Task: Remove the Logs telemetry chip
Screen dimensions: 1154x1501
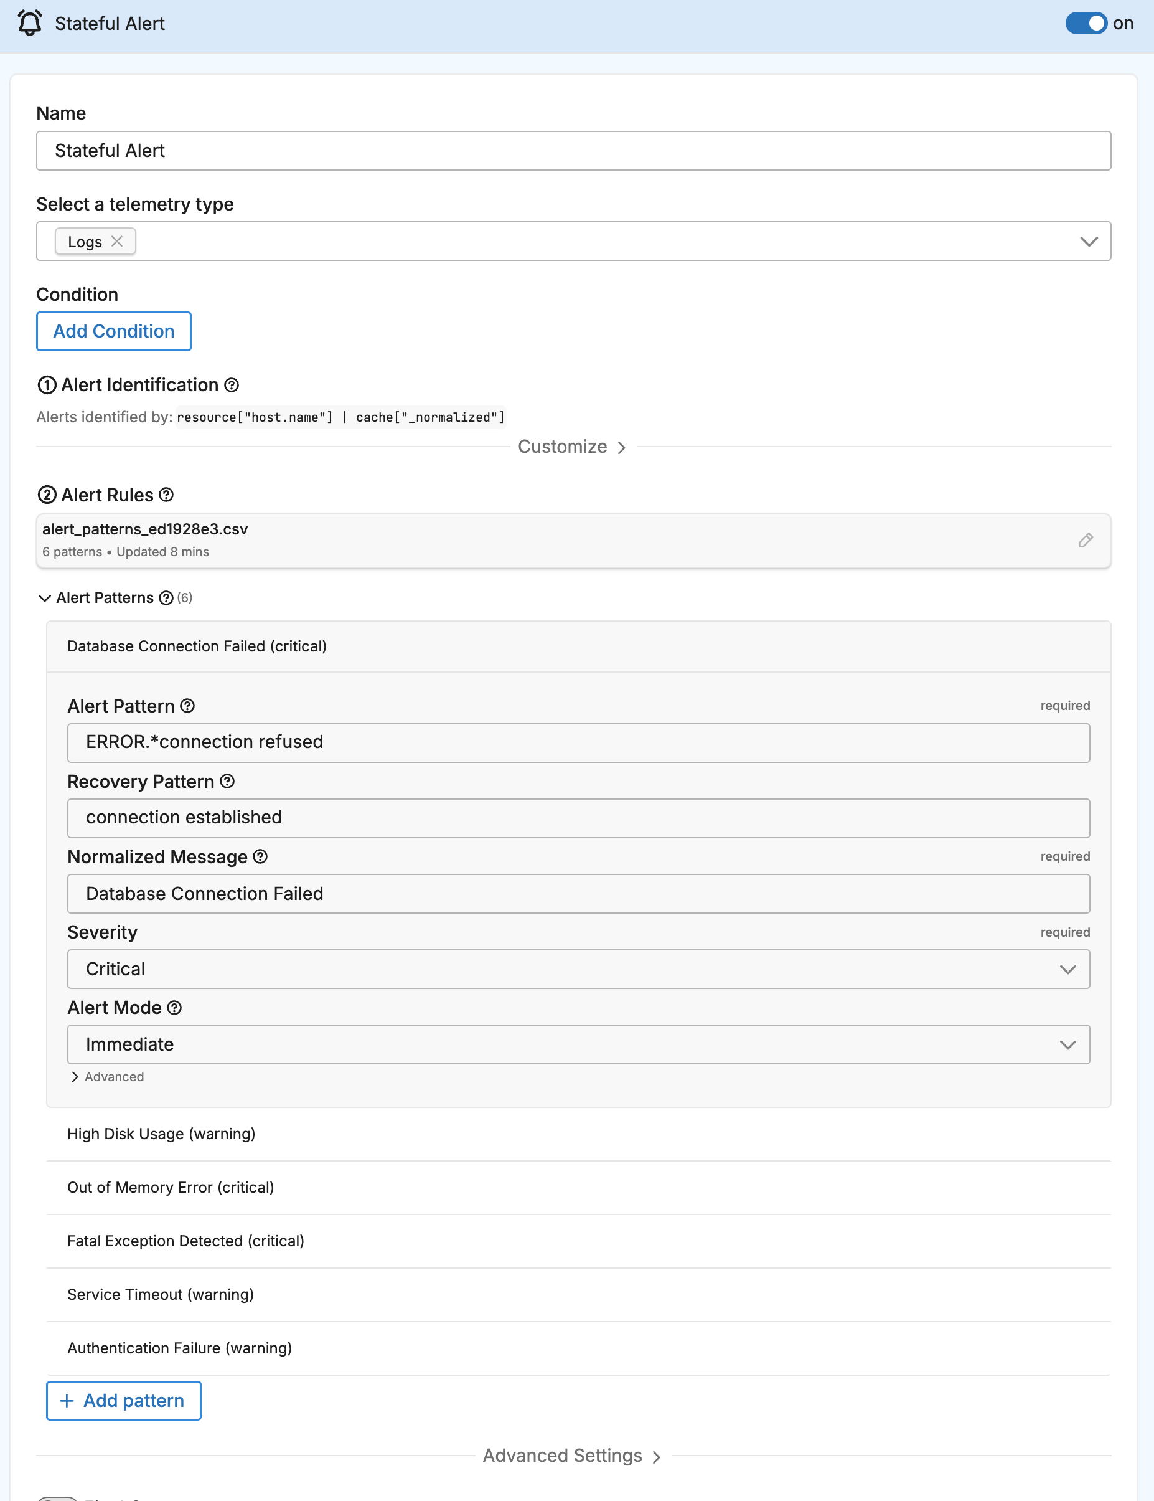Action: [118, 240]
